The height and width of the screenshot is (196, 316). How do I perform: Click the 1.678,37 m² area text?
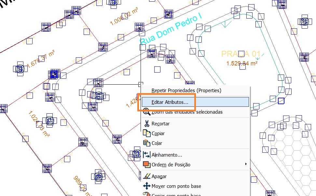click(x=41, y=59)
